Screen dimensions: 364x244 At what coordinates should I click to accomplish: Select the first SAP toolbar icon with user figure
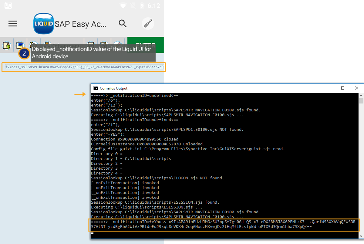pyautogui.click(x=7, y=46)
